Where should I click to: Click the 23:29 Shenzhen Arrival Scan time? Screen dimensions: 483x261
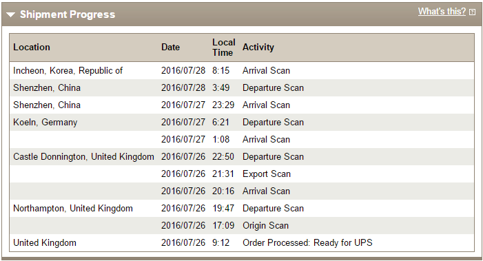click(x=223, y=105)
